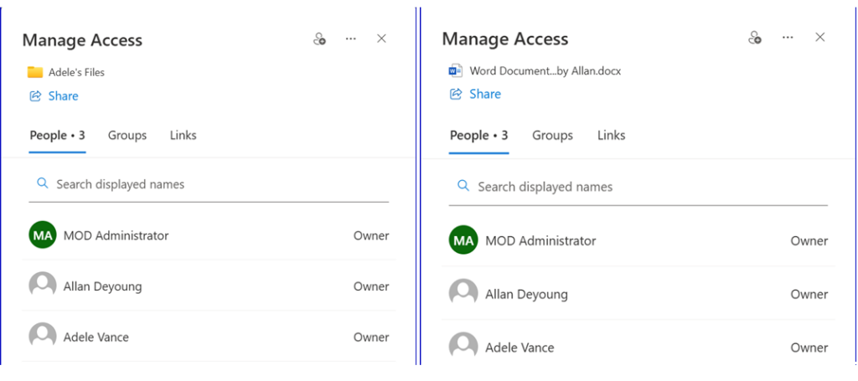The width and height of the screenshot is (858, 381).
Task: Click the yellow folder icon for Adele's Files
Action: (x=35, y=73)
